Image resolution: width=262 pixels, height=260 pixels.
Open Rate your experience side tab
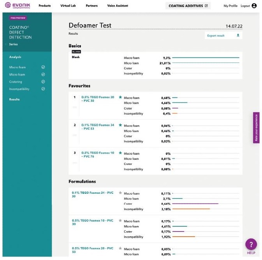pyautogui.click(x=256, y=127)
